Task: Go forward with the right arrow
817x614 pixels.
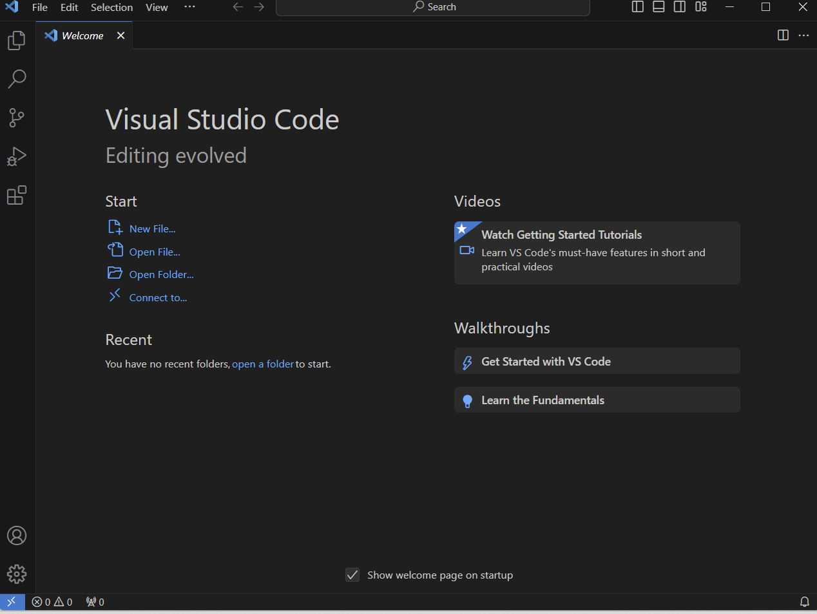Action: pos(259,7)
